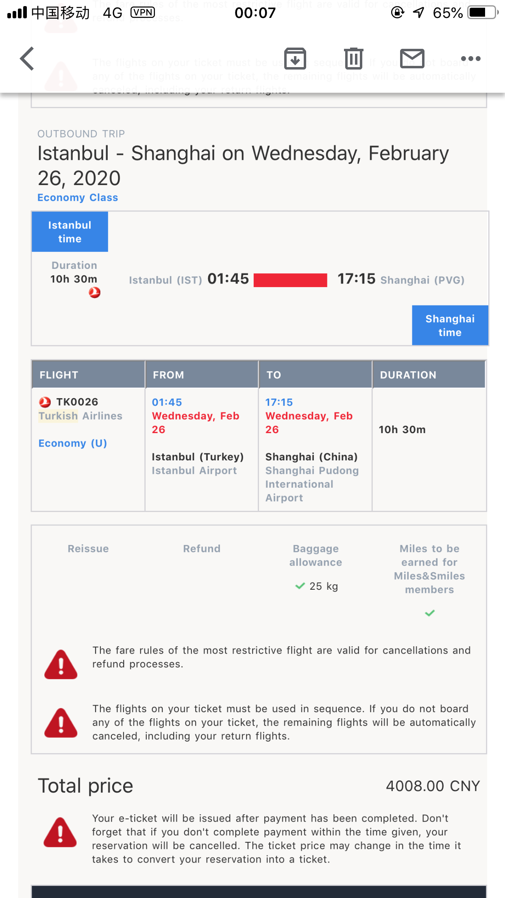Open the three-dot more options menu

pos(470,59)
